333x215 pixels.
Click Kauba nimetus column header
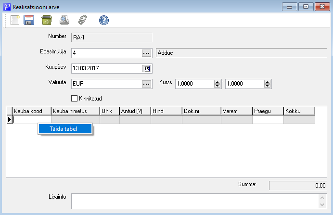(76, 111)
